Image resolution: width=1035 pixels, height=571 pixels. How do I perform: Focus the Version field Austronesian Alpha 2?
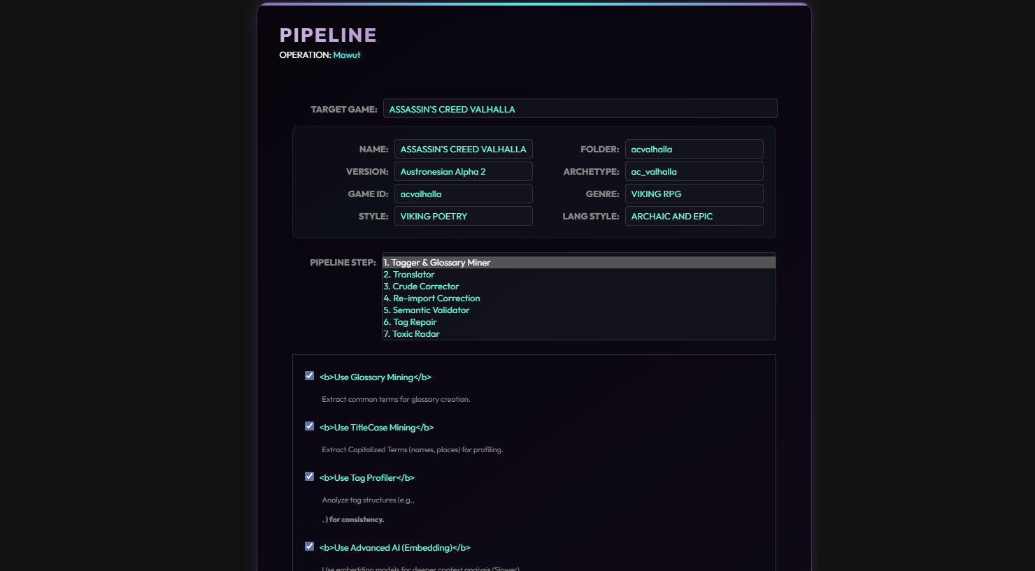[463, 171]
